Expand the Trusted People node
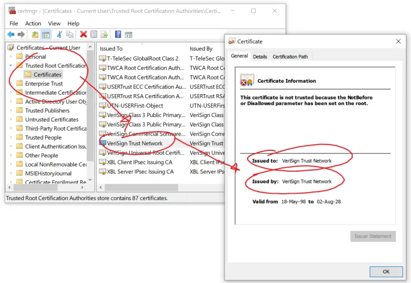This screenshot has height=283, width=411. [11, 137]
